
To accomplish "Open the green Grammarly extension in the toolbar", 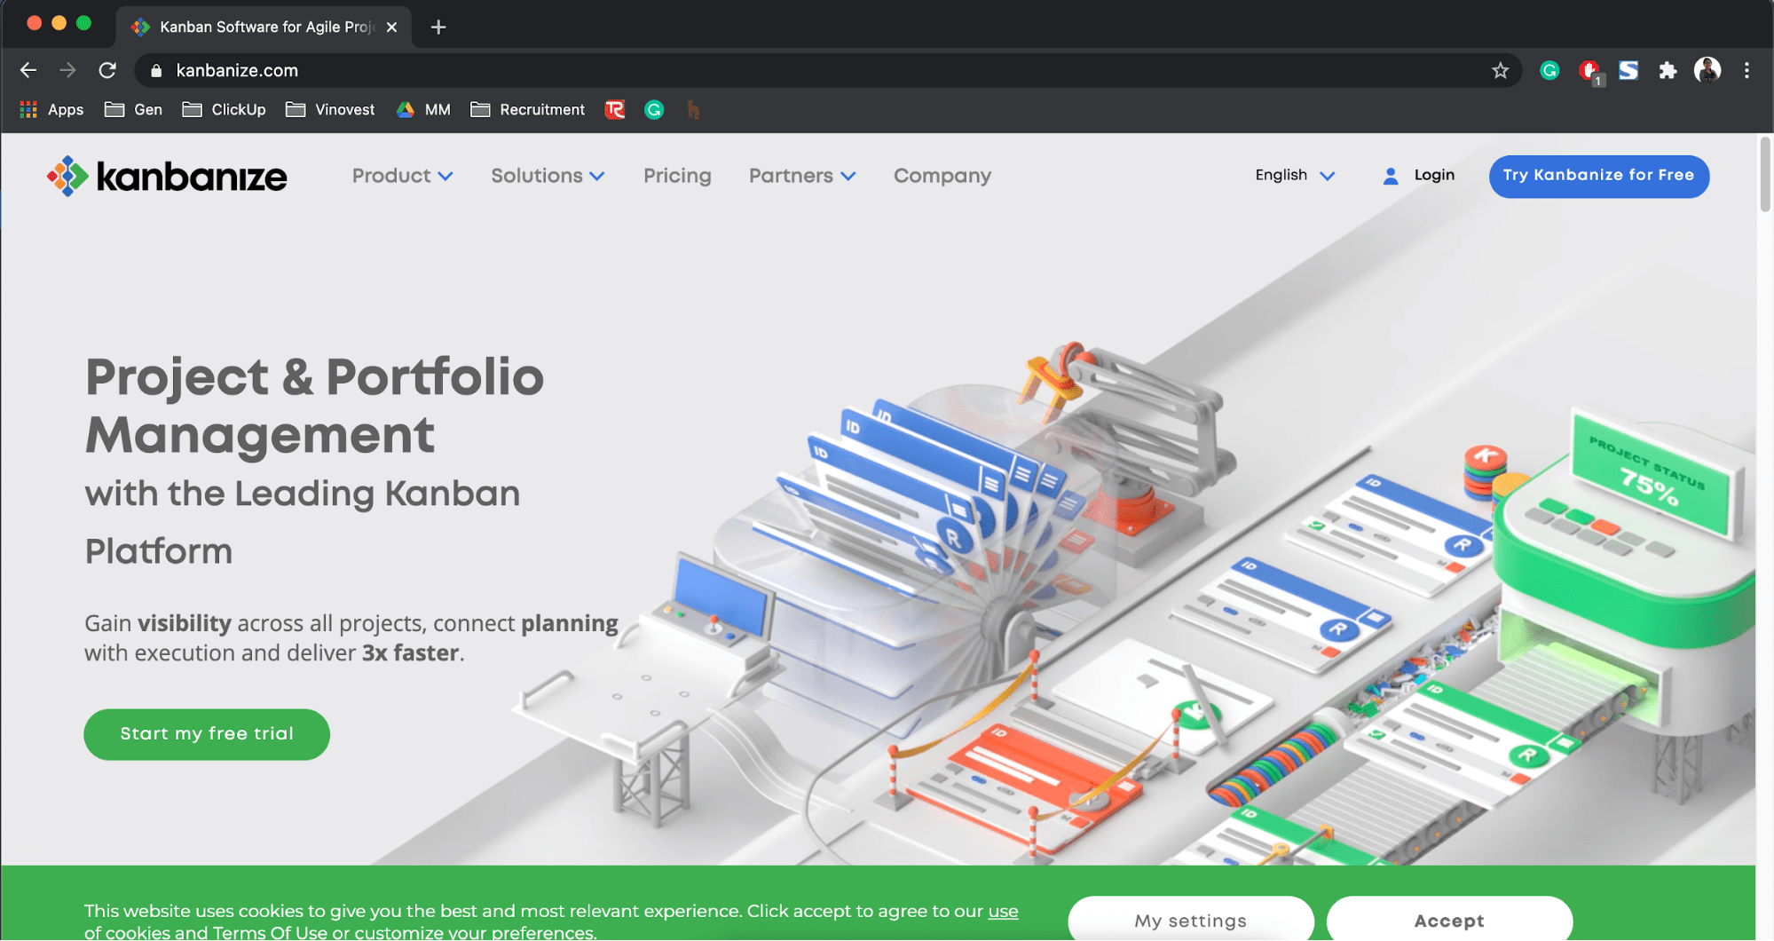I will [x=1549, y=70].
